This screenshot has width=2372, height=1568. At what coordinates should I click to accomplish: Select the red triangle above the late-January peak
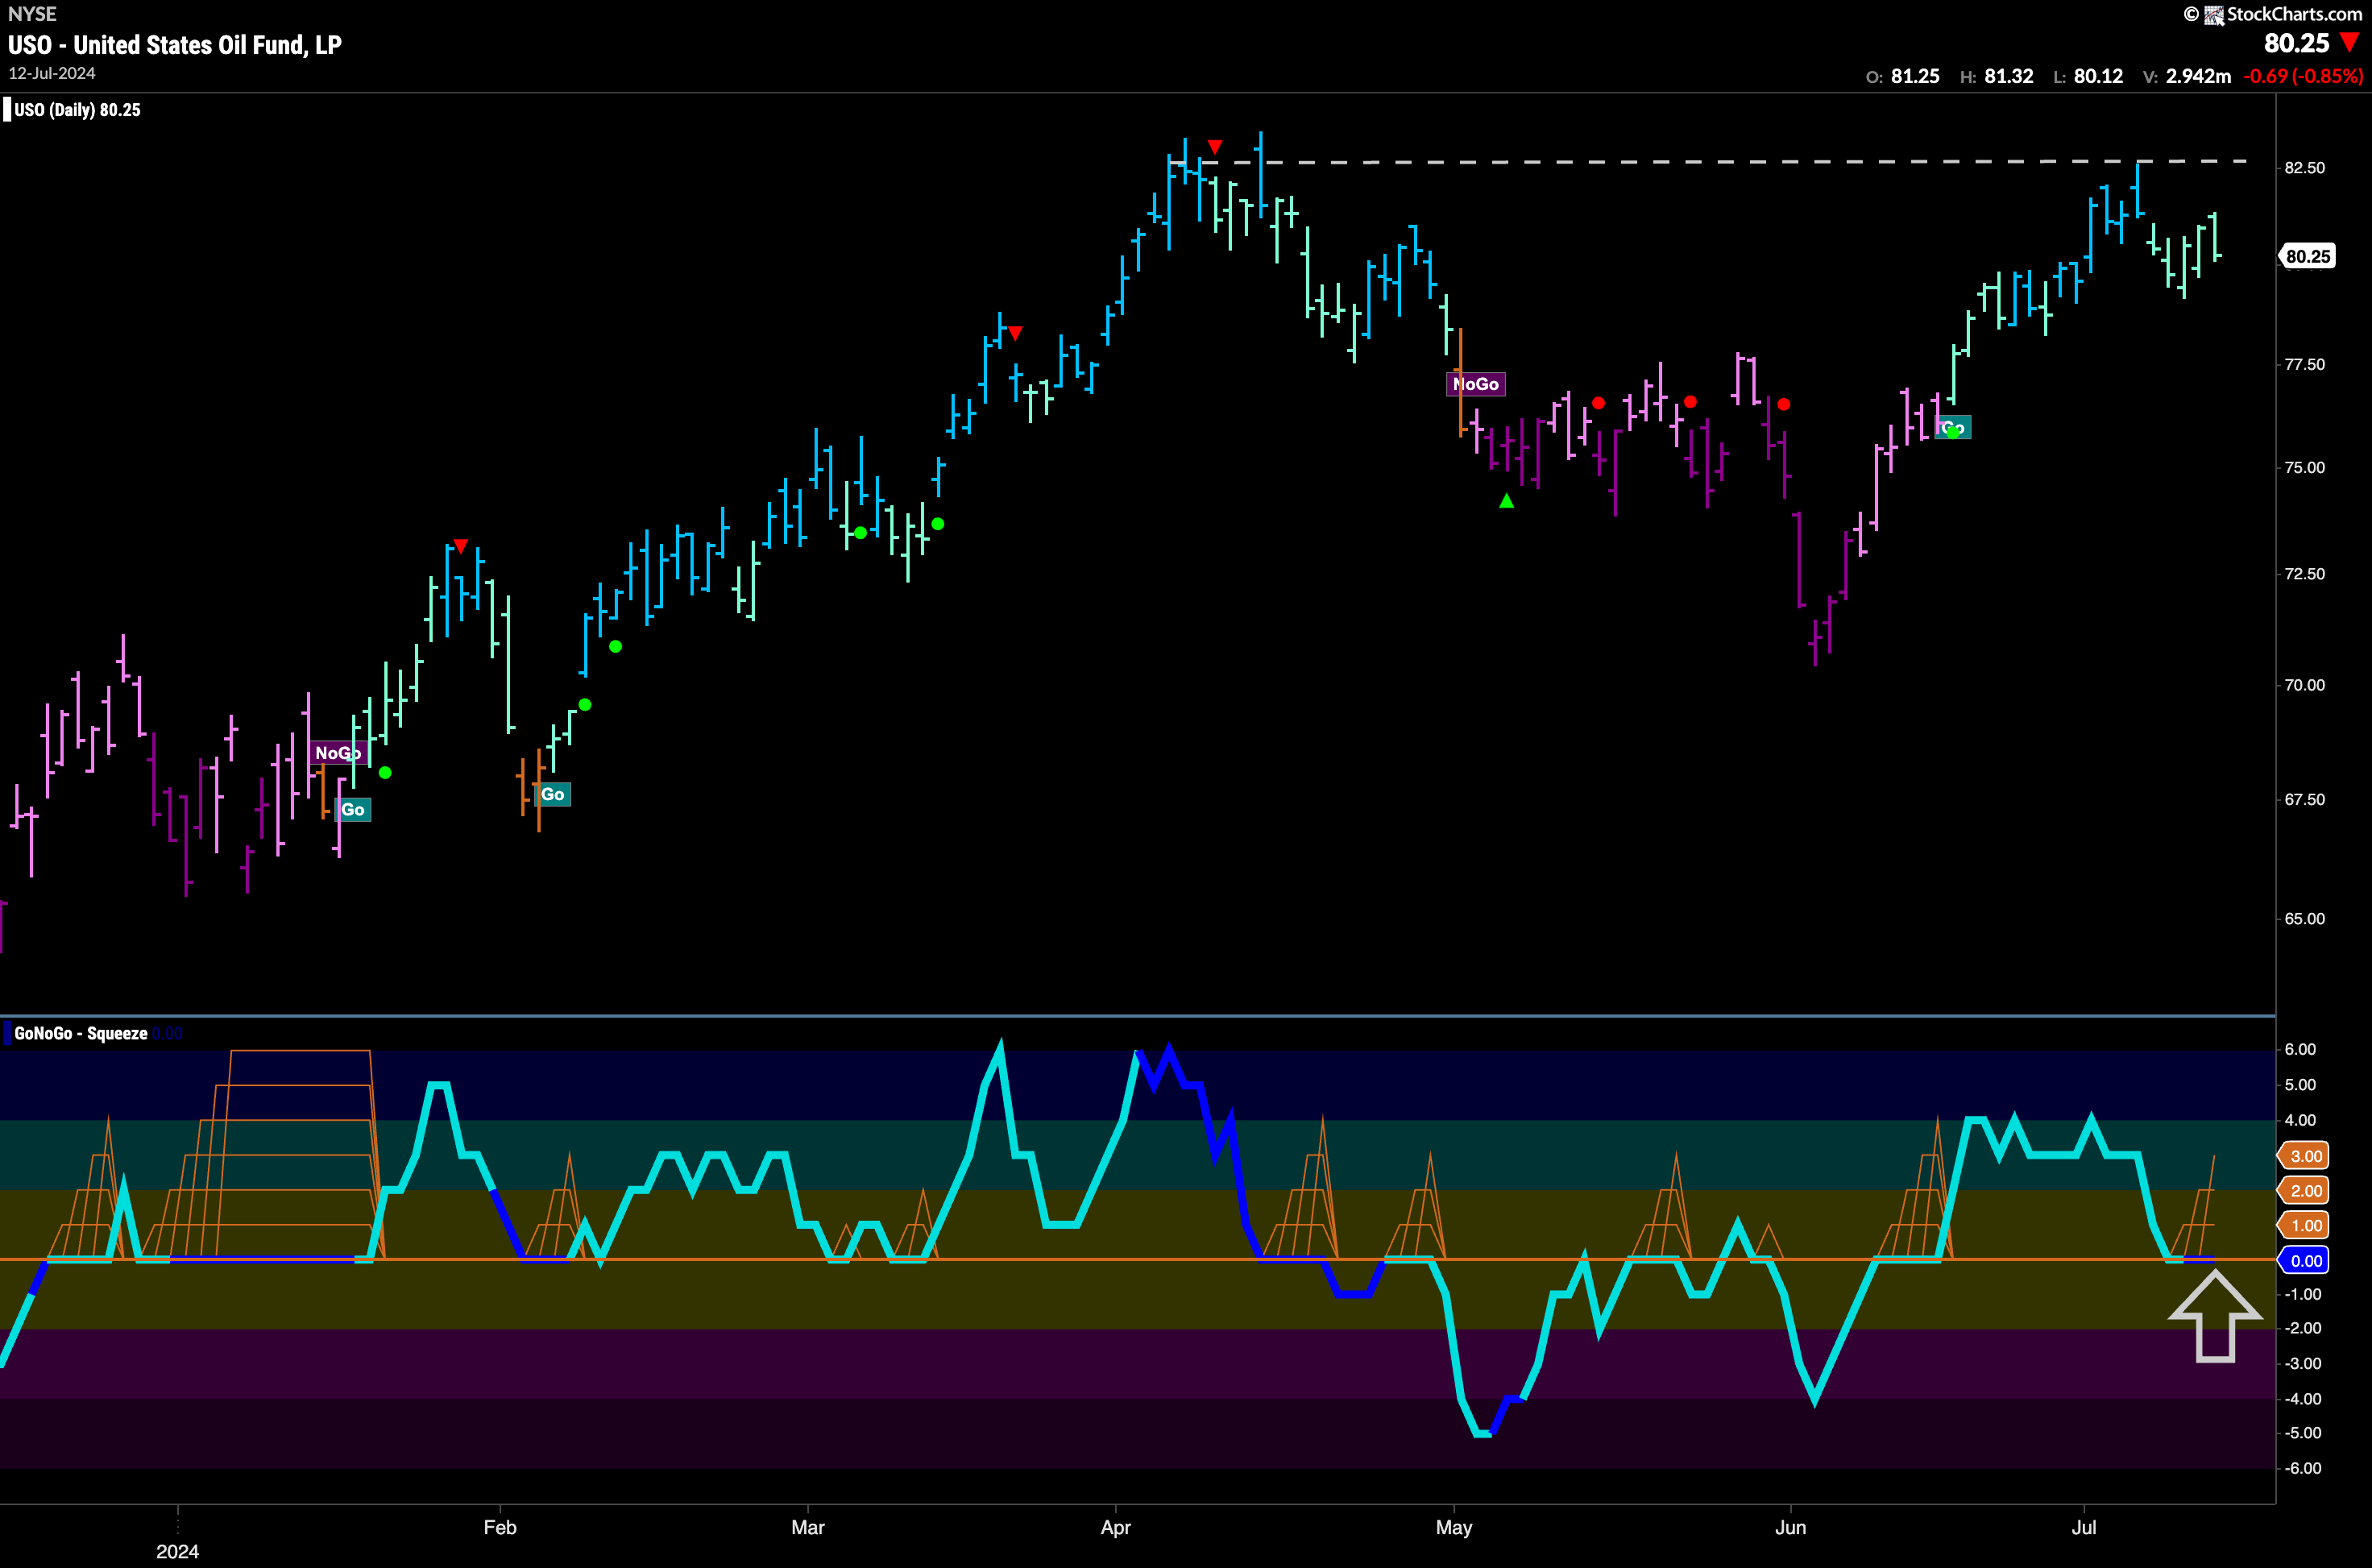460,546
